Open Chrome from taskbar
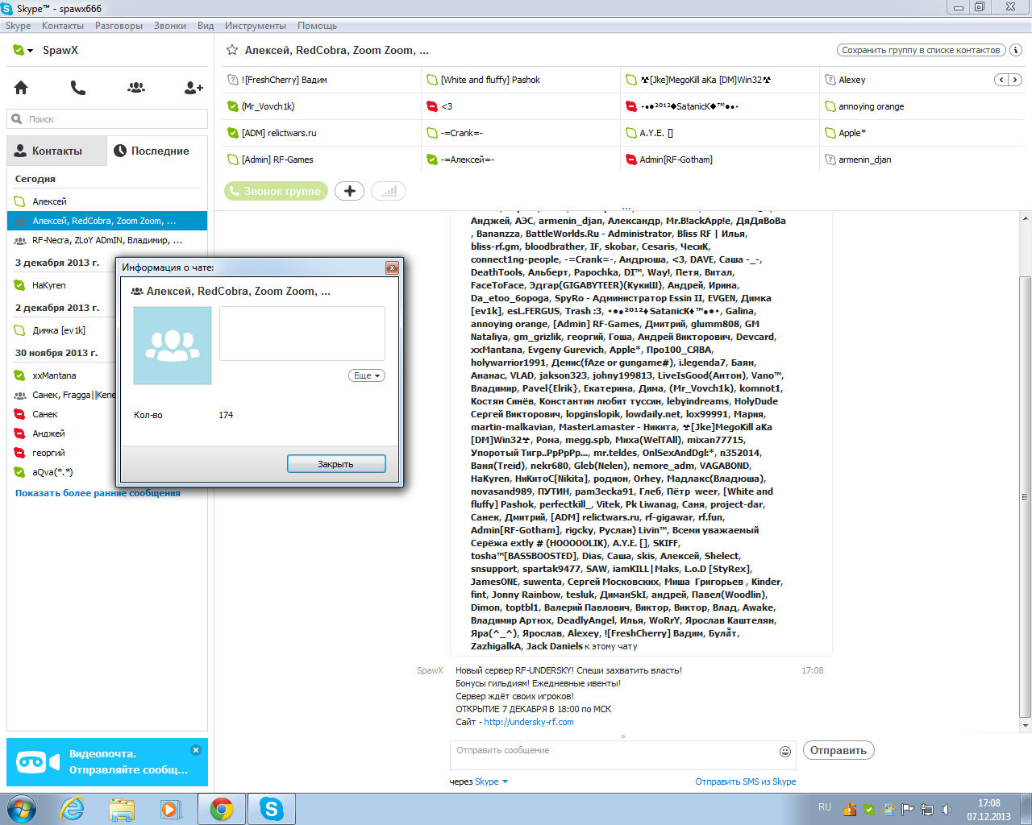1032x825 pixels. click(222, 809)
